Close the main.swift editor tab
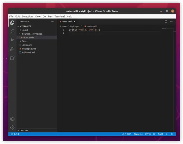 (x=75, y=22)
